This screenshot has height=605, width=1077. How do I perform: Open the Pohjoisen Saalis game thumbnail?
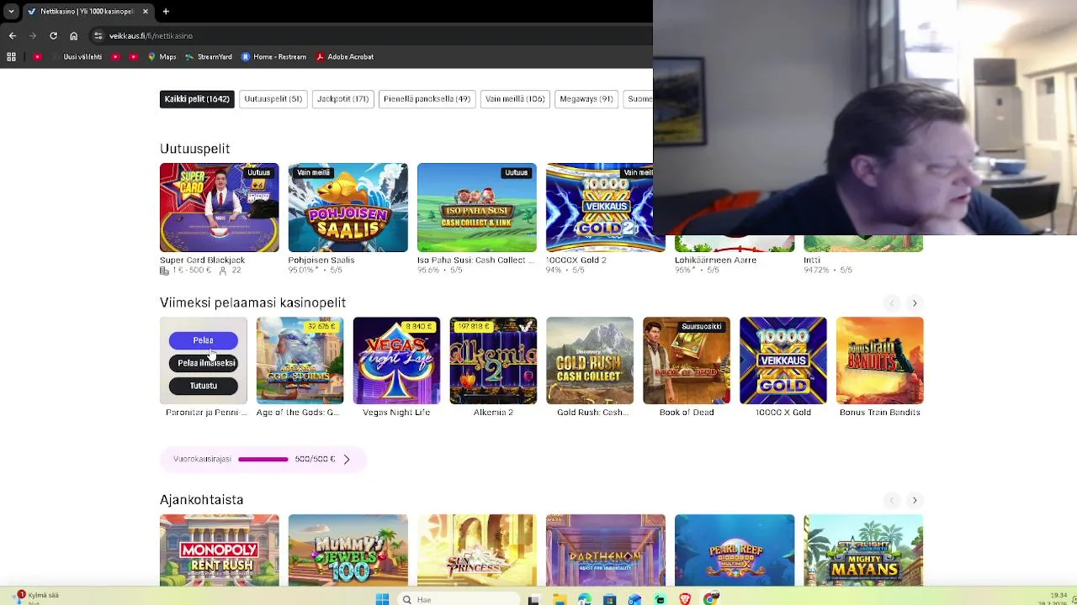(x=348, y=208)
